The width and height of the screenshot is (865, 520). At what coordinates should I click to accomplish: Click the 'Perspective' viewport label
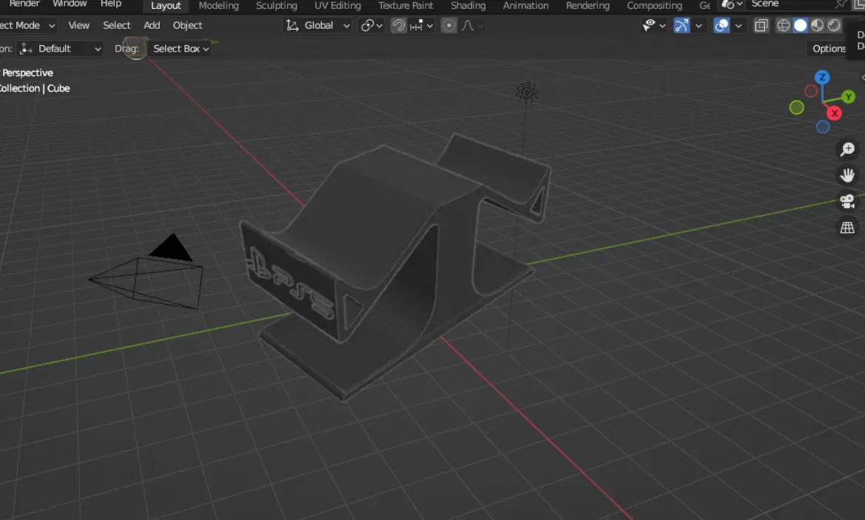coord(27,72)
